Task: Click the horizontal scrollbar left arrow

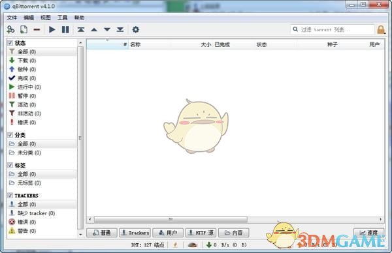Action: (90, 219)
